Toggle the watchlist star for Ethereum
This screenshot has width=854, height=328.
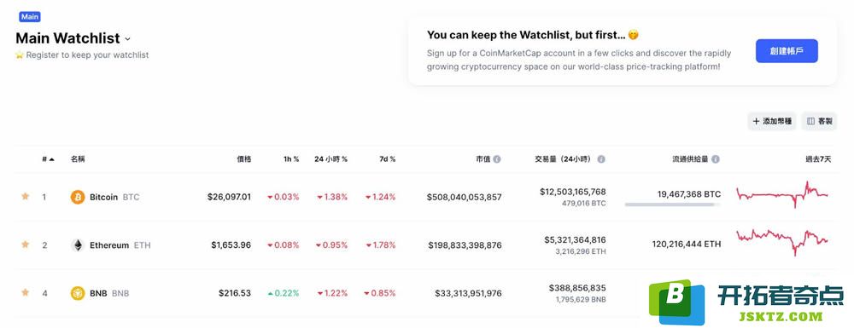coord(25,245)
